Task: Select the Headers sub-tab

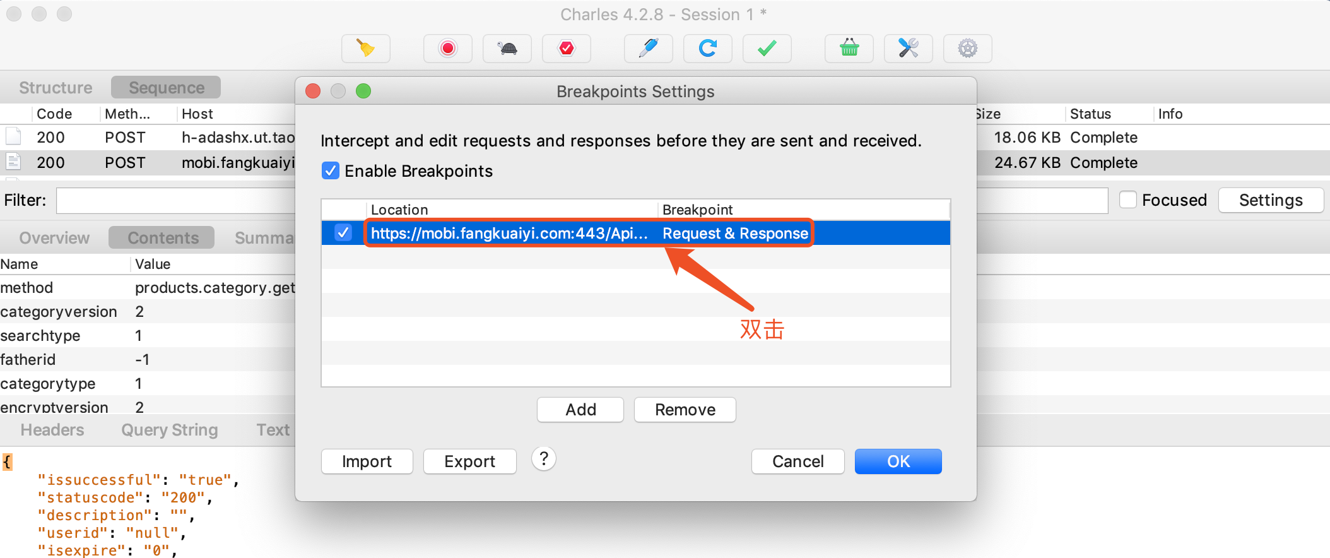Action: [52, 430]
